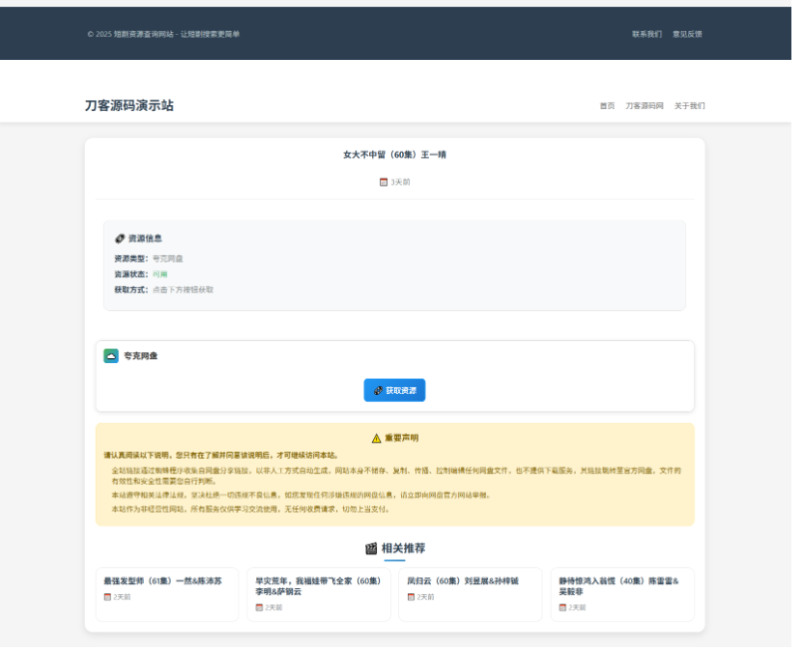Viewport: 803px width, 649px height.
Task: Click the copyright text in the footer
Action: pos(164,32)
